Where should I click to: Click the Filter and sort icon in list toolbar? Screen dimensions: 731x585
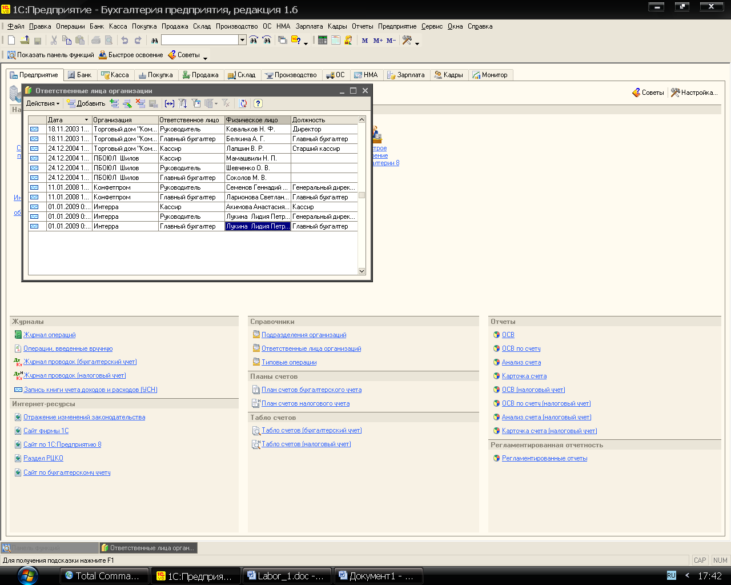183,103
